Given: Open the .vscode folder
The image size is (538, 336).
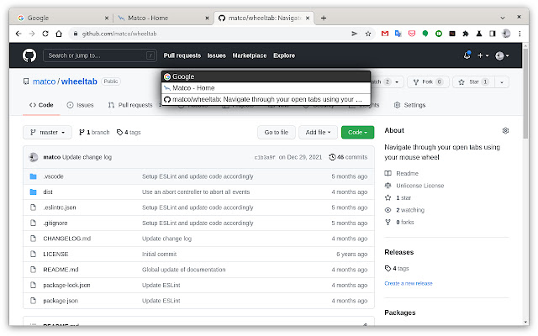Looking at the screenshot, I should pos(52,176).
